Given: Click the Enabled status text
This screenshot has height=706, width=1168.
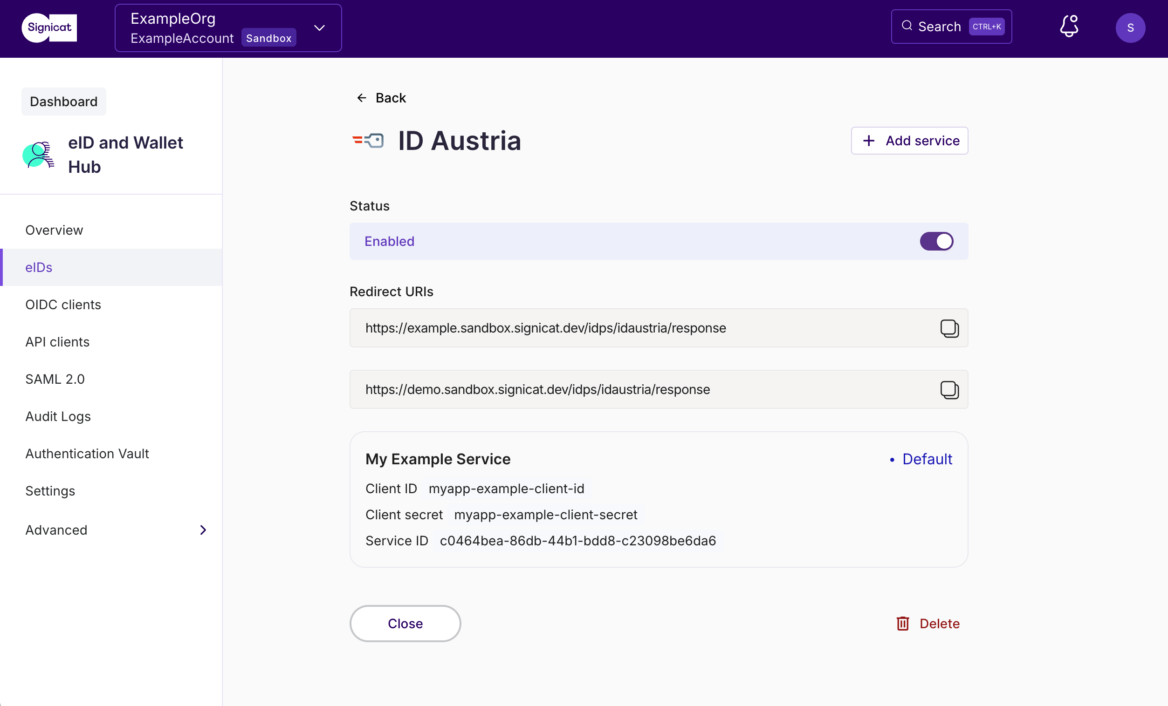Looking at the screenshot, I should 389,242.
